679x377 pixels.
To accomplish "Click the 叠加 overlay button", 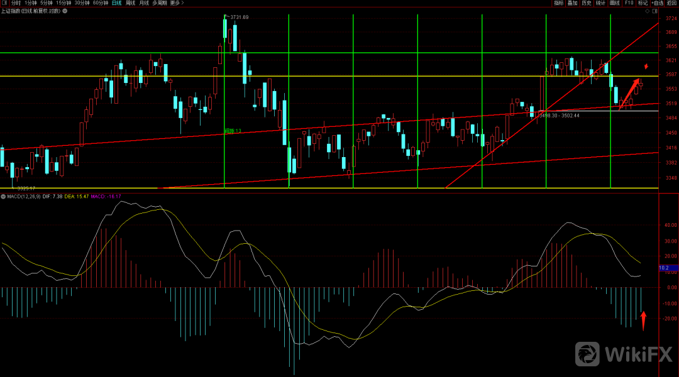I will (573, 3).
